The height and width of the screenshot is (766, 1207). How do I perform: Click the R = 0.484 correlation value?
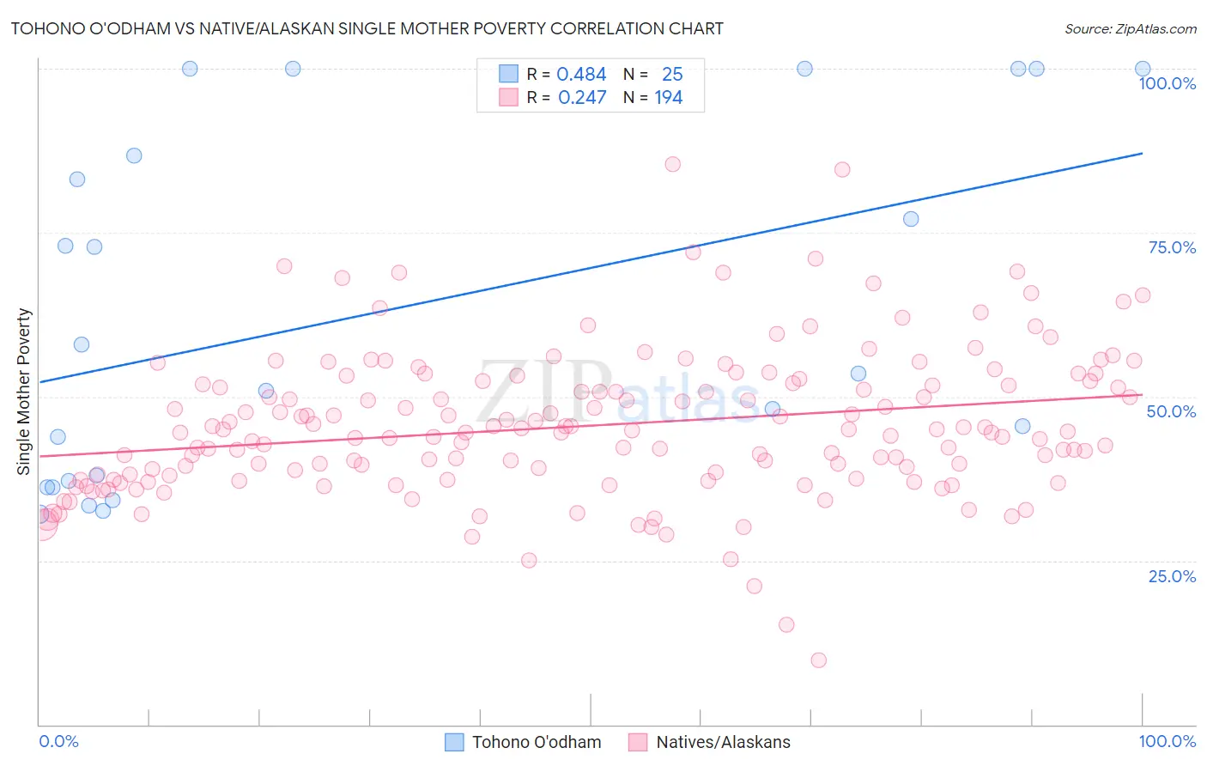tap(567, 74)
